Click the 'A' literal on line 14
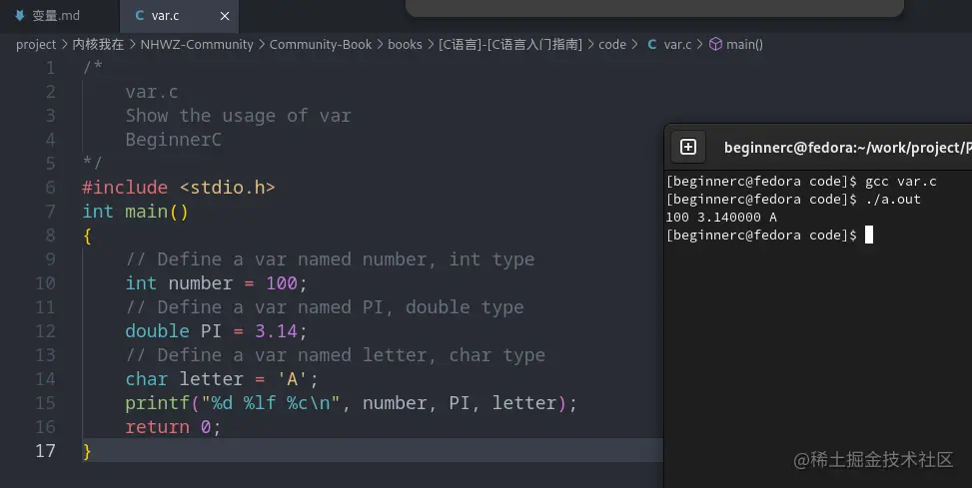 [292, 379]
